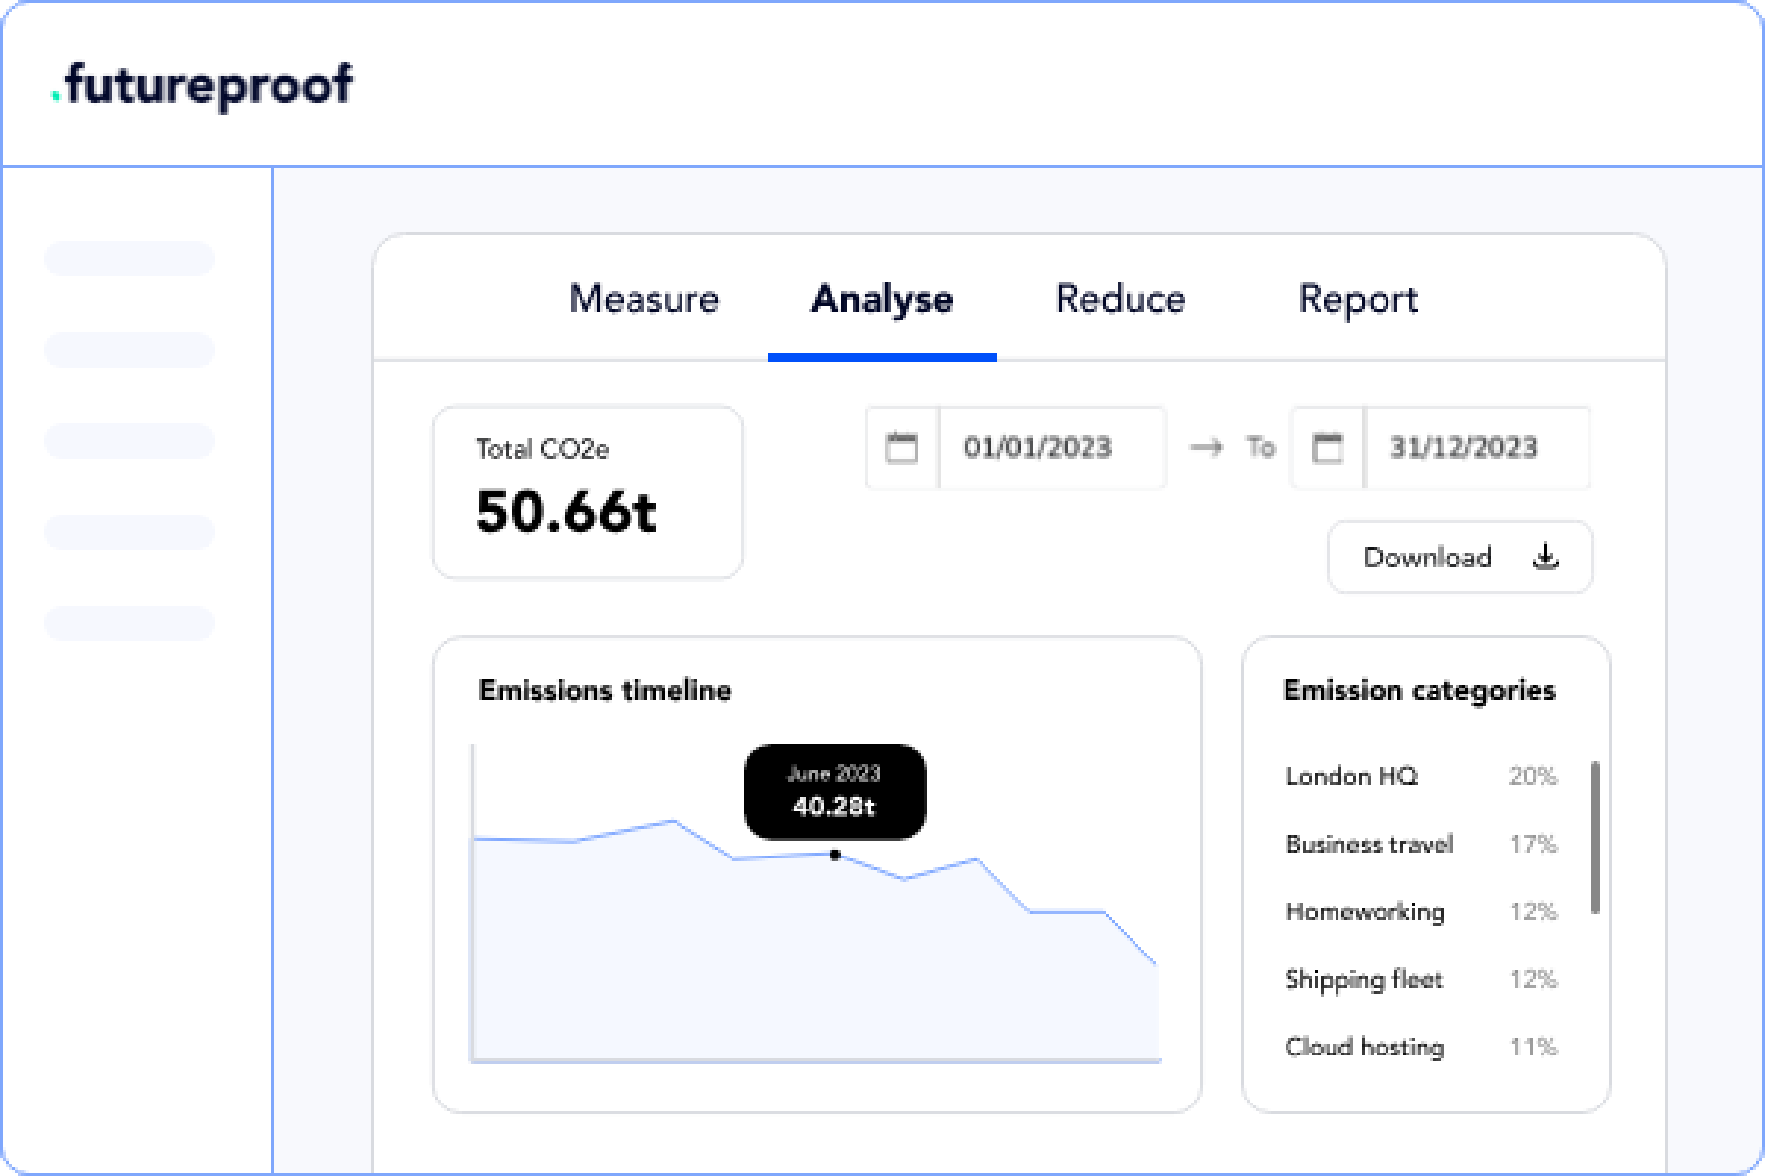1765x1176 pixels.
Task: Click the Total CO2e summary card
Action: [587, 491]
